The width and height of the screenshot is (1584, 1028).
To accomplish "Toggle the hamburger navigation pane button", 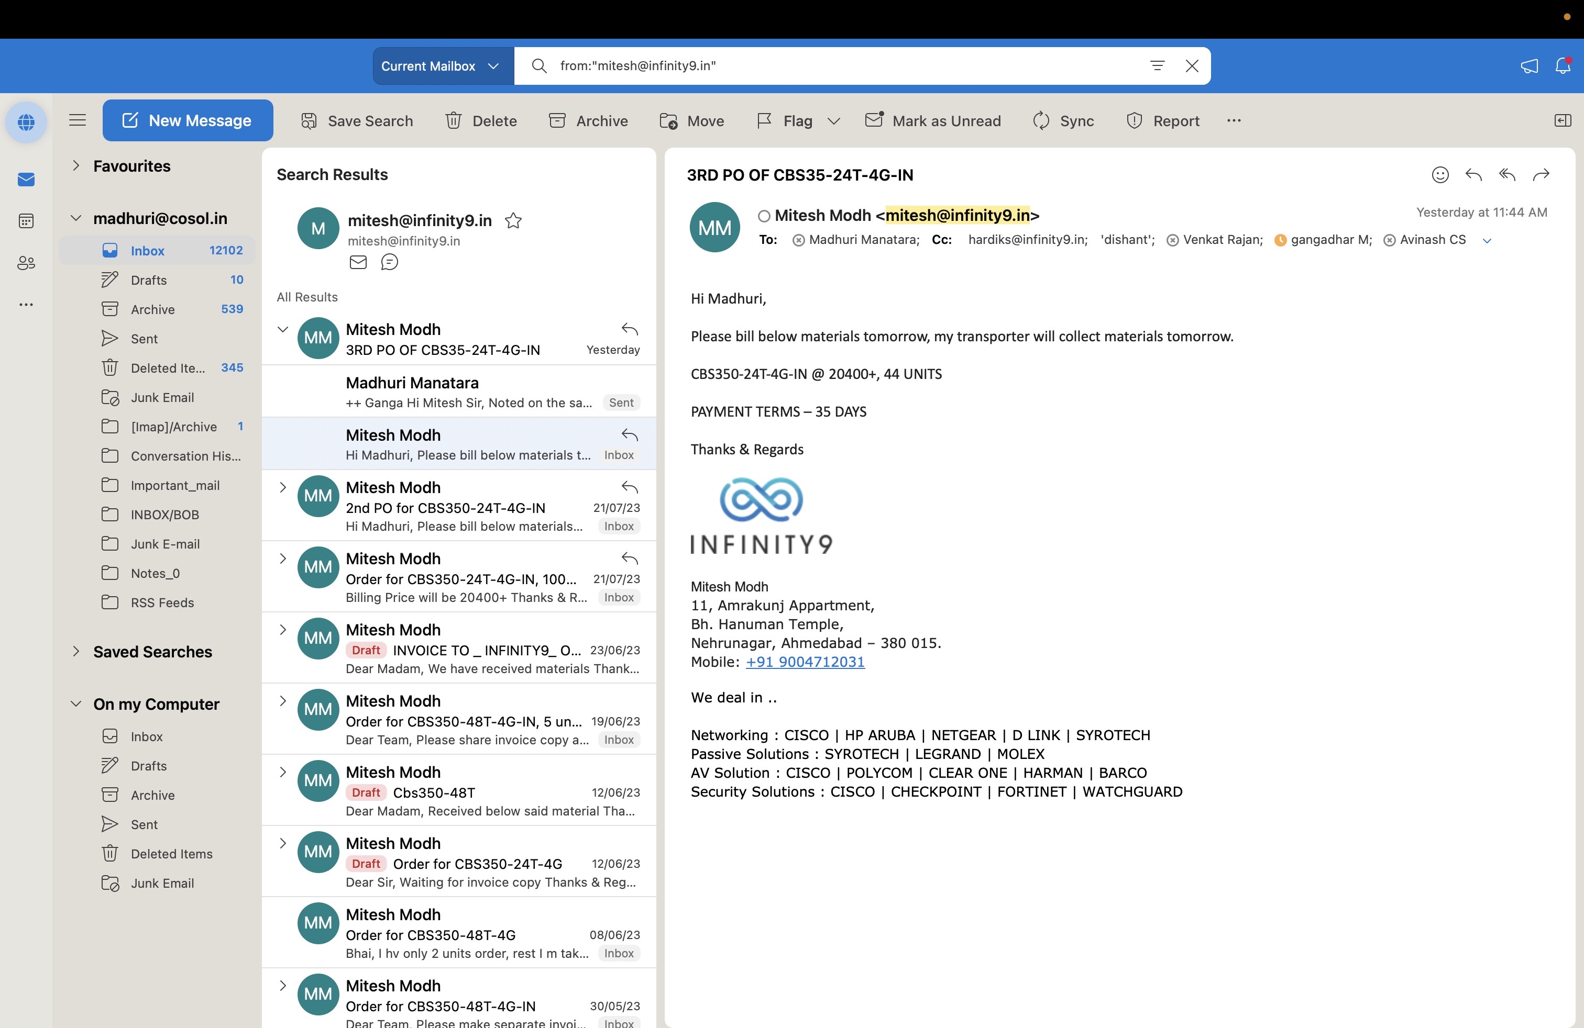I will [77, 120].
